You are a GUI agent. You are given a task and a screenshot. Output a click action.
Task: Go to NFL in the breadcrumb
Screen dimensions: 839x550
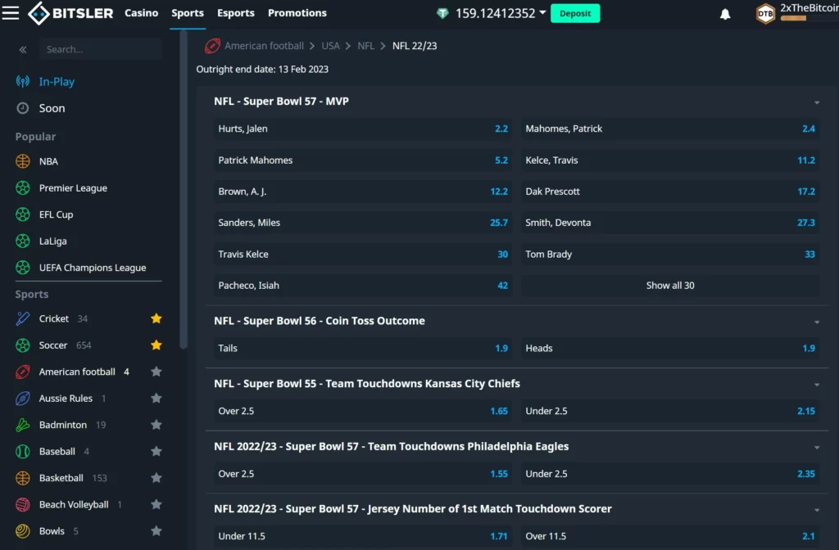click(x=366, y=46)
